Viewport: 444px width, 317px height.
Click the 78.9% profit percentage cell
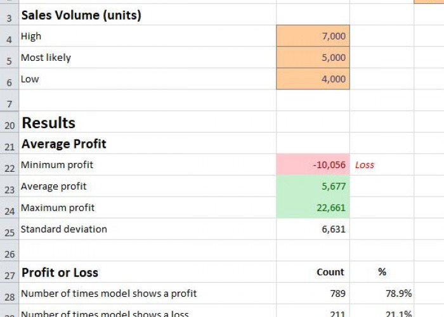pos(382,294)
